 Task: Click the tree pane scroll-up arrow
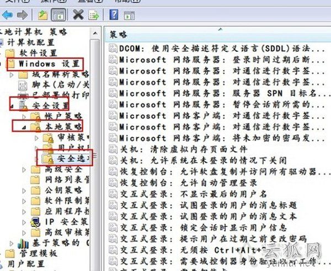click(x=95, y=33)
